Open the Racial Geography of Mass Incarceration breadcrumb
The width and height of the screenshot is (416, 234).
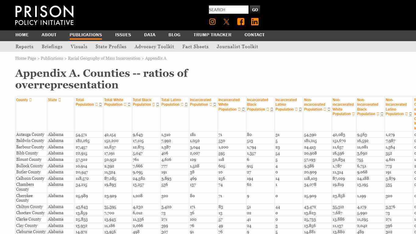tap(104, 58)
